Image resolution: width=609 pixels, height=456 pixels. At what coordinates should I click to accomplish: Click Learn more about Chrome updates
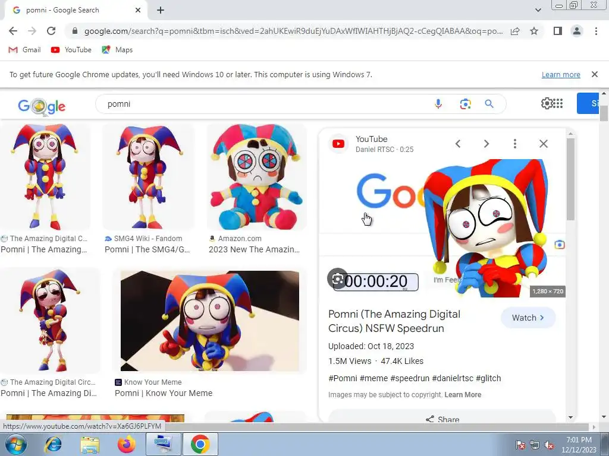(x=561, y=74)
